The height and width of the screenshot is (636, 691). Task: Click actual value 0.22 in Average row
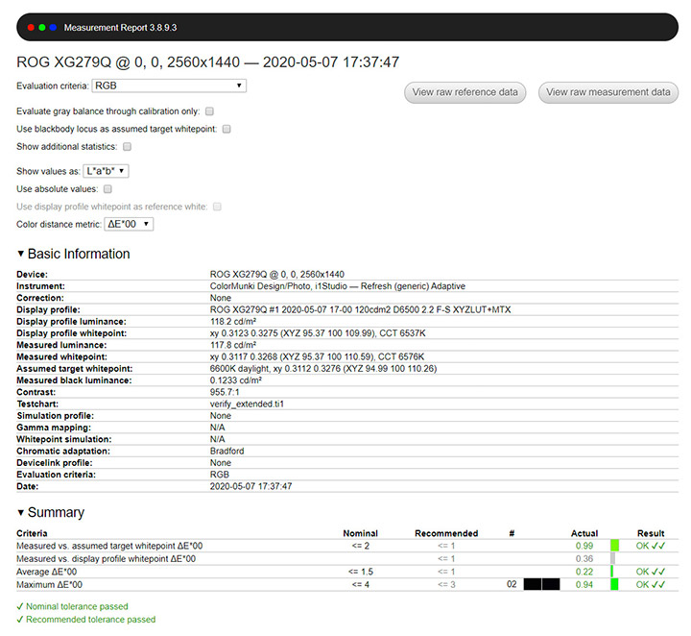(584, 572)
